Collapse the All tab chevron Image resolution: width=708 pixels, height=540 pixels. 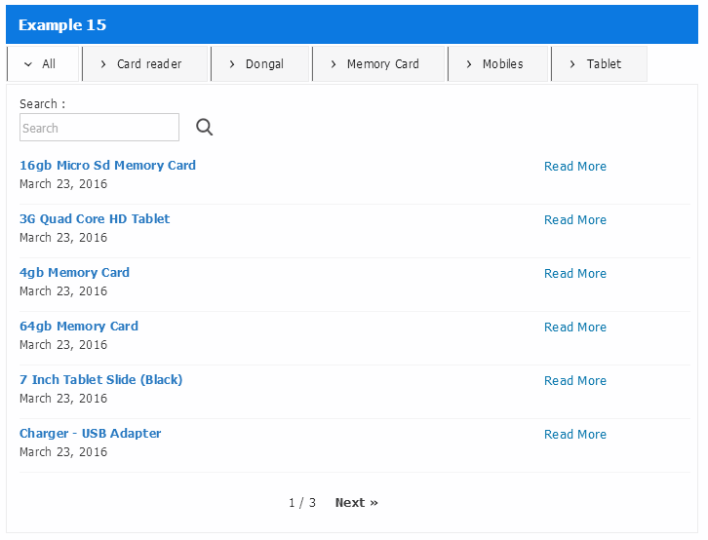pos(28,64)
